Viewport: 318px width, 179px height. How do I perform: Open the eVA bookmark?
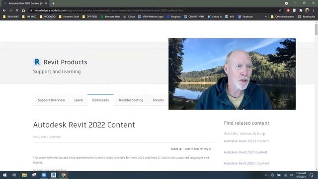(x=230, y=16)
